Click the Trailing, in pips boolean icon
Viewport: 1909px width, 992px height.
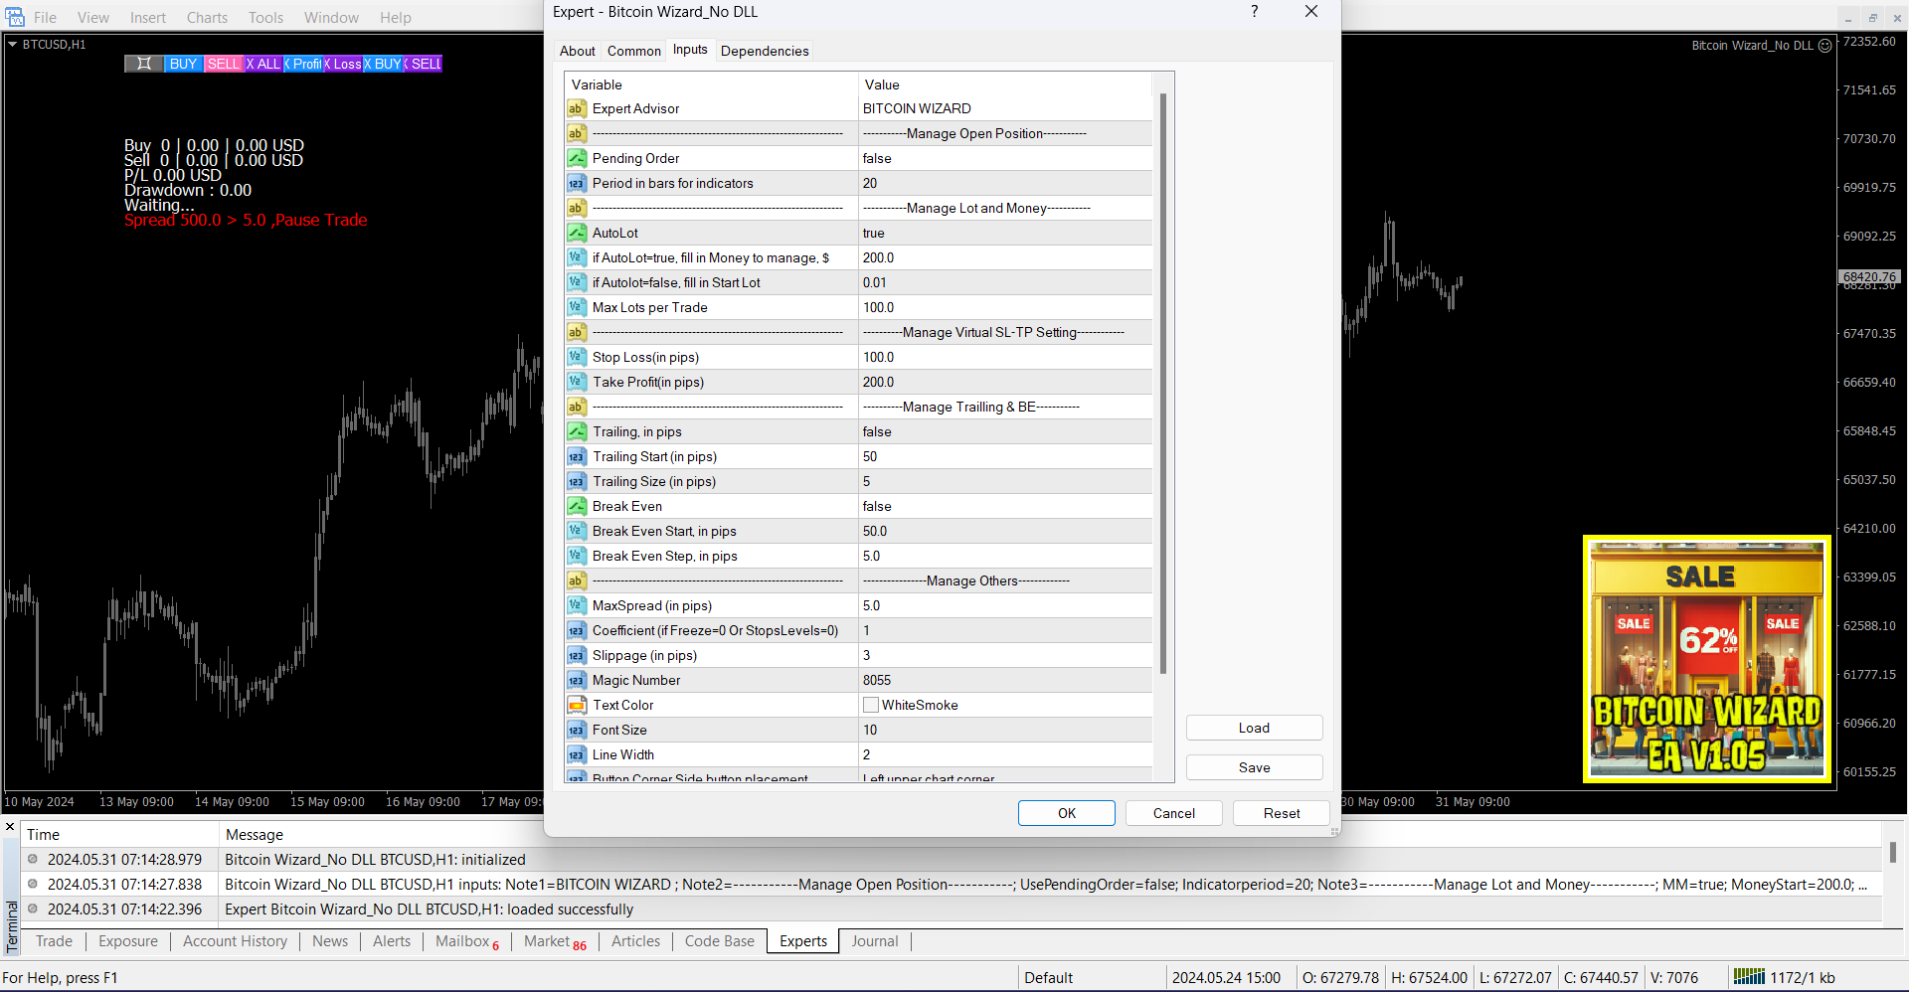click(577, 431)
